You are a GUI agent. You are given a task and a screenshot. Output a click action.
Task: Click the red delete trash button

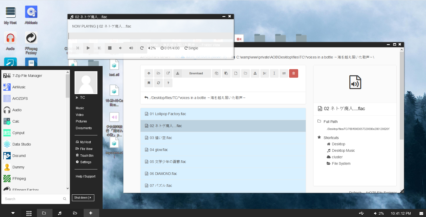pos(294,73)
